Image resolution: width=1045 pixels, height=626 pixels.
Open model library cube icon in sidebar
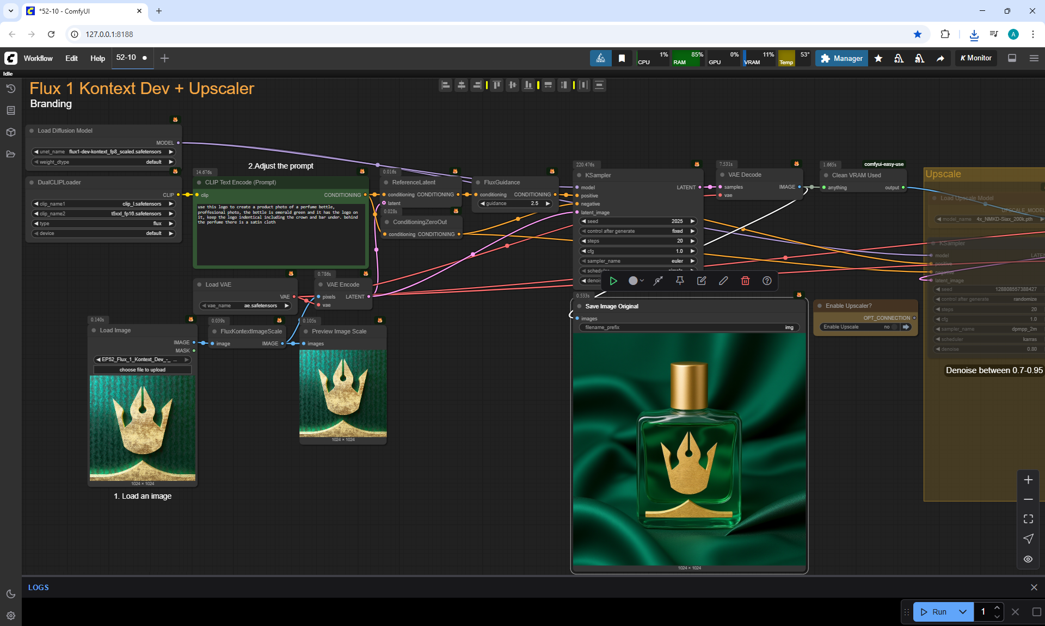point(10,132)
